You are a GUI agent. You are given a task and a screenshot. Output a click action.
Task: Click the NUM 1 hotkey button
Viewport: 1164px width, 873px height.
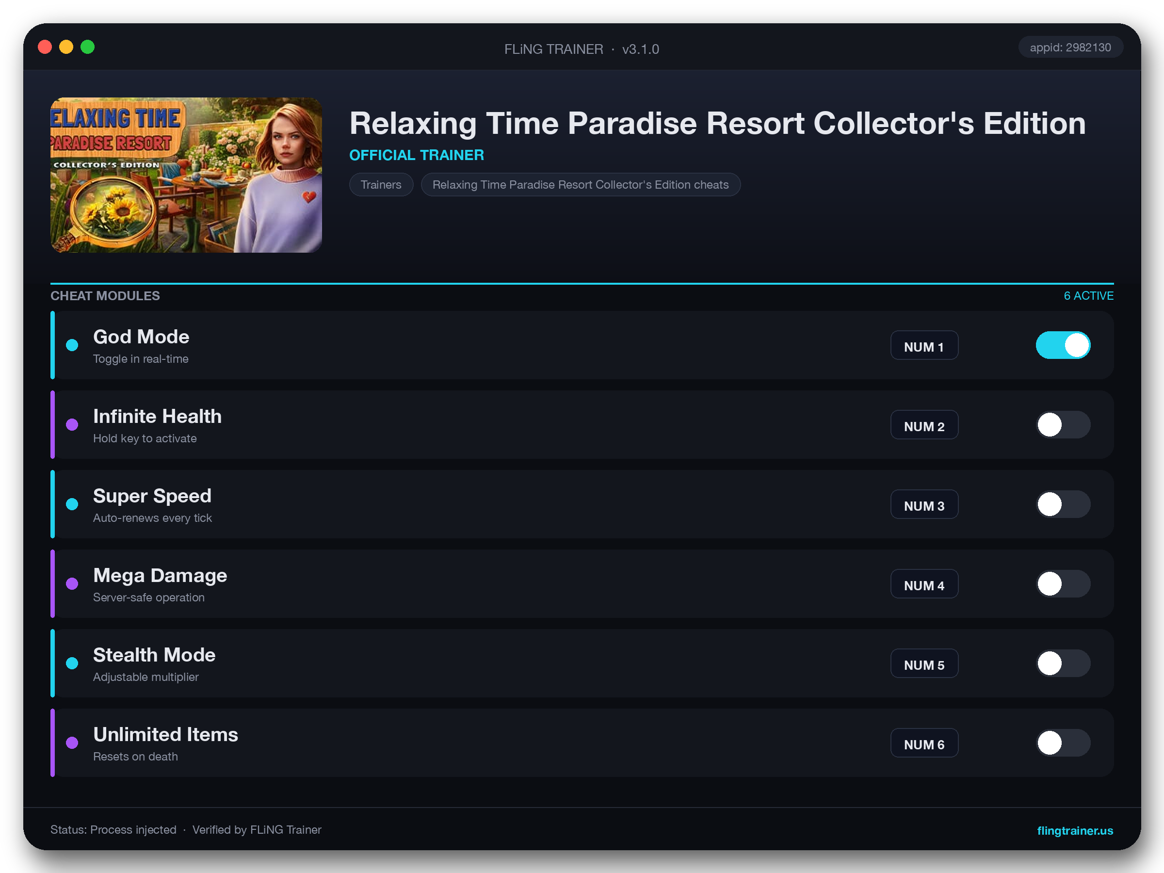point(924,345)
